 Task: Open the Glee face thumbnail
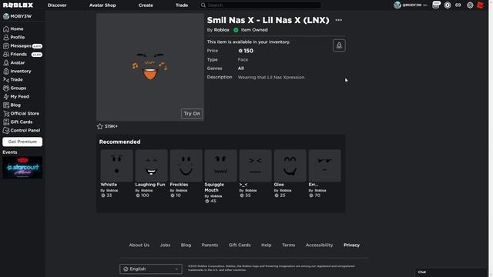click(x=290, y=165)
